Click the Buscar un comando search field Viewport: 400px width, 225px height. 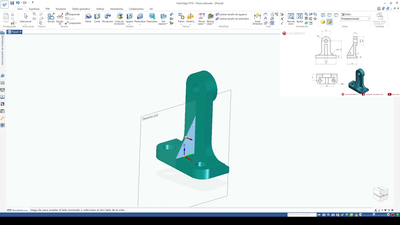tap(302, 215)
